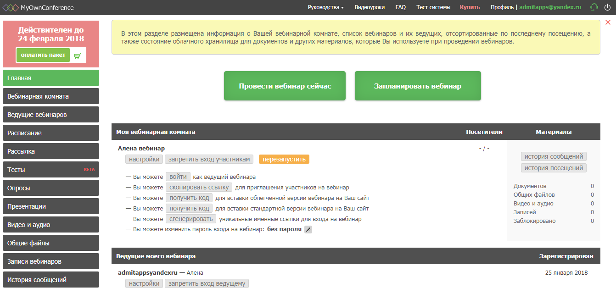This screenshot has height=288, width=616.
Task: Edit webinar password pencil icon
Action: [x=308, y=229]
